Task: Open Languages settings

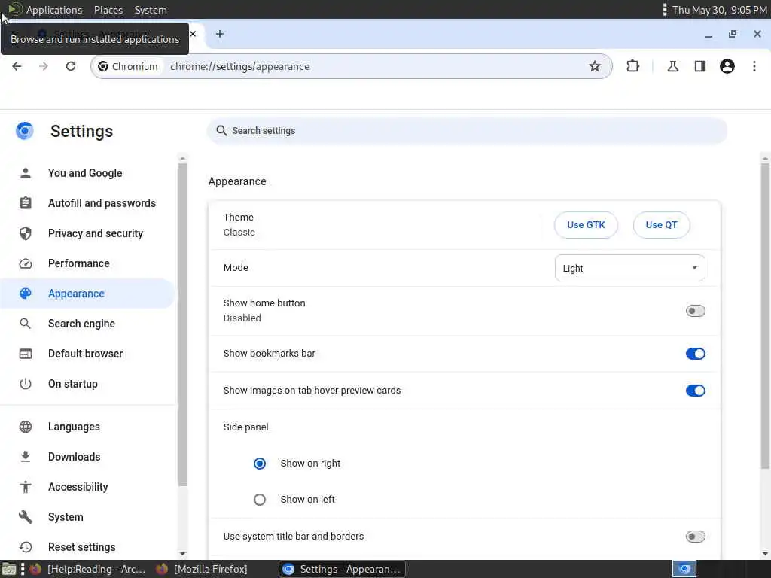Action: pyautogui.click(x=87, y=427)
